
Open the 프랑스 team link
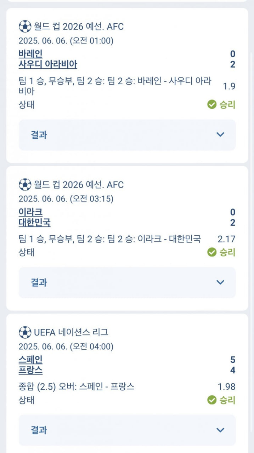[x=30, y=371]
